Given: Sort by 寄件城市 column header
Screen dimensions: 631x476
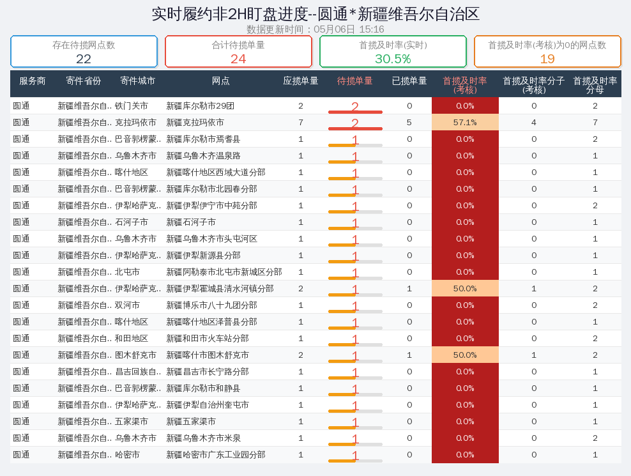Looking at the screenshot, I should click(x=137, y=81).
